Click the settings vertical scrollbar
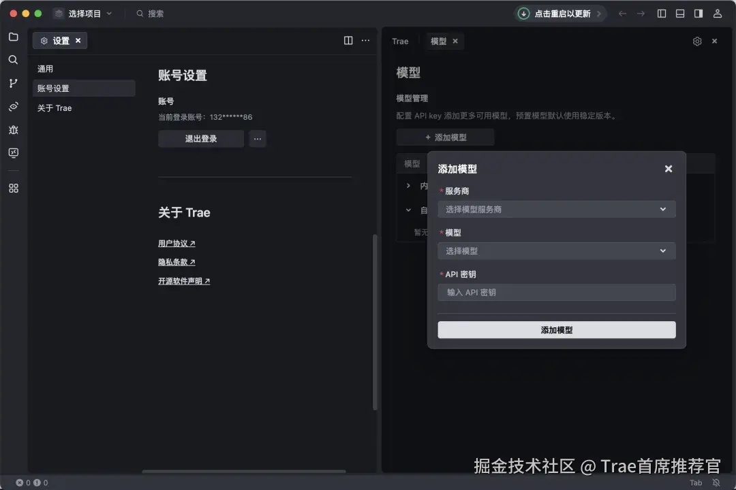736x490 pixels. [x=375, y=322]
